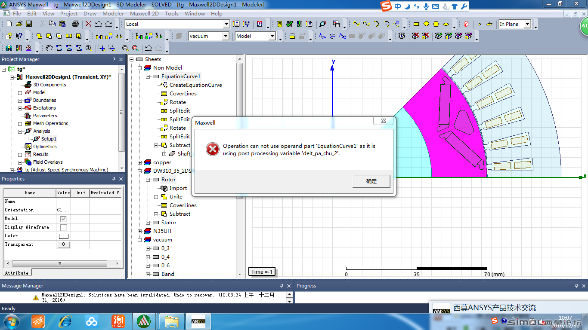The width and height of the screenshot is (588, 330).
Task: Open the Model dropdown in toolbar
Action: click(272, 36)
